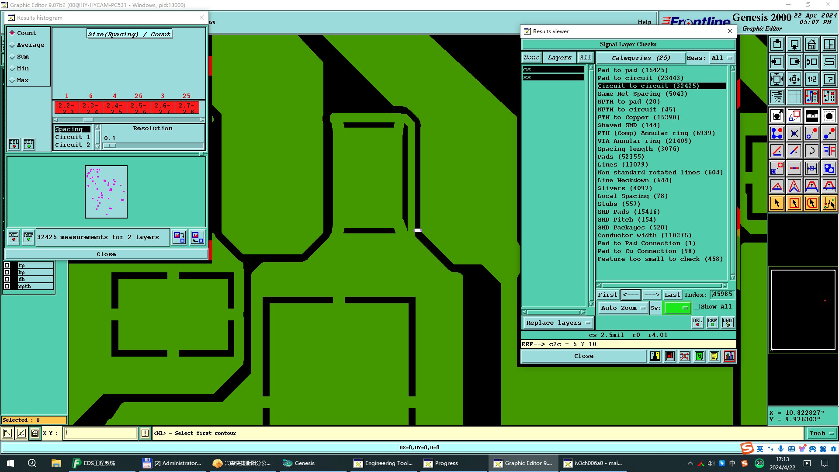Click the Close button in Results histogram

tap(106, 254)
